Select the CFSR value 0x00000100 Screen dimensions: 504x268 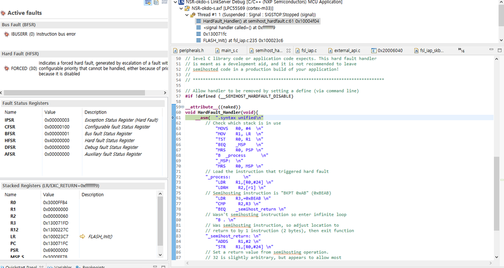57,127
